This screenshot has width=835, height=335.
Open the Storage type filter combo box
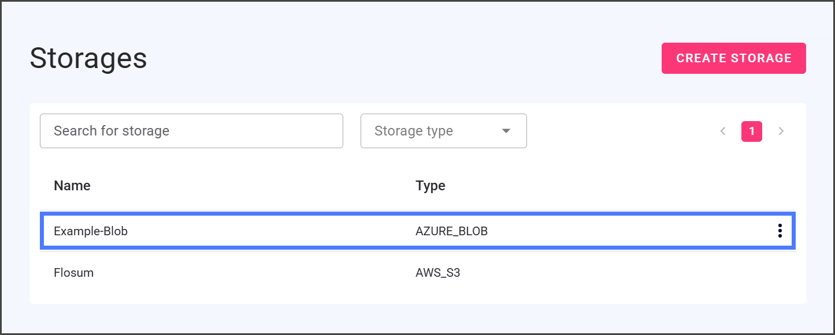443,131
